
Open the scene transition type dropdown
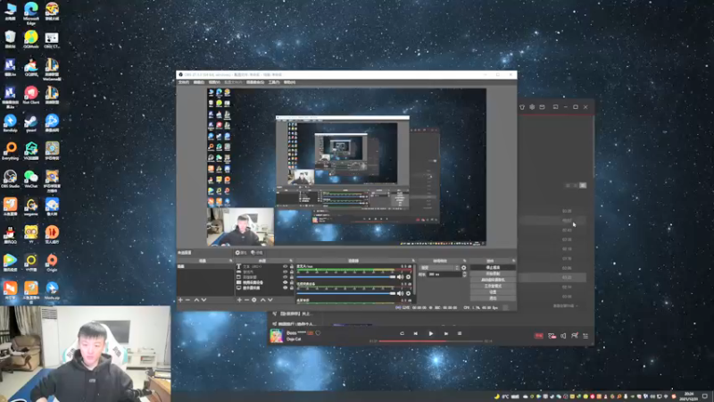click(x=439, y=267)
